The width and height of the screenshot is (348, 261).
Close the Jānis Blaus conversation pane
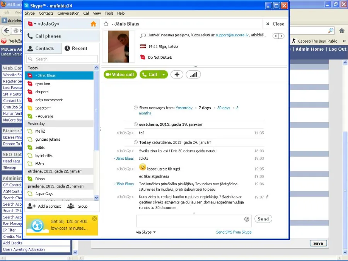(x=275, y=24)
